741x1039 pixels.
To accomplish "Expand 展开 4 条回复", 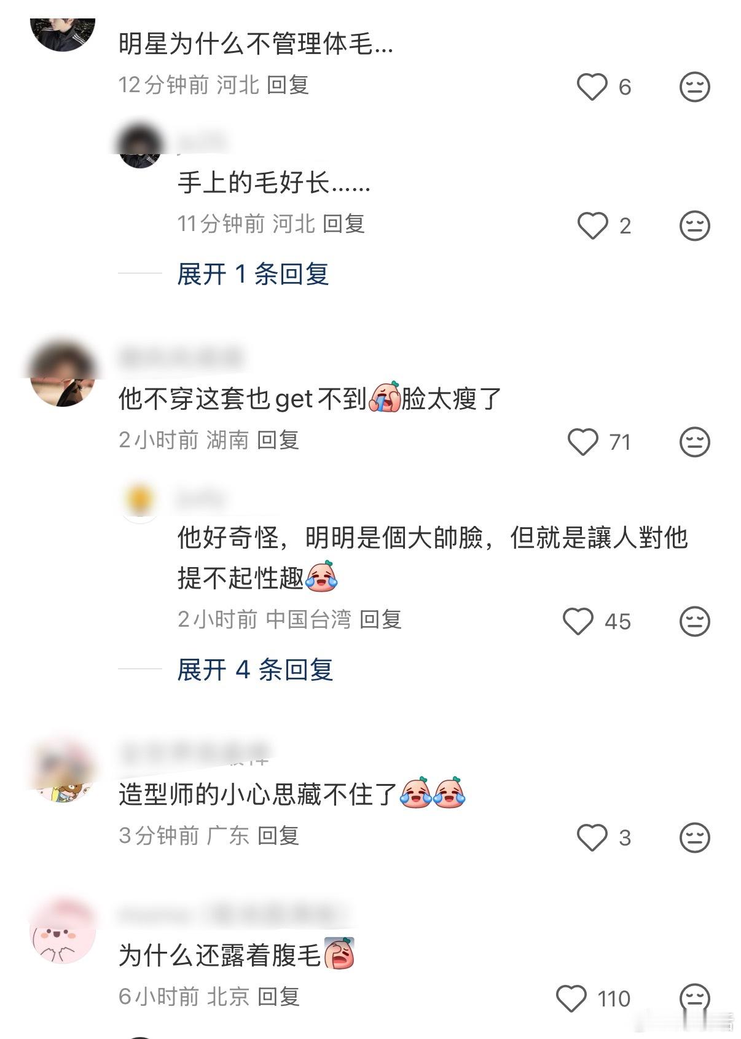I will [x=255, y=670].
